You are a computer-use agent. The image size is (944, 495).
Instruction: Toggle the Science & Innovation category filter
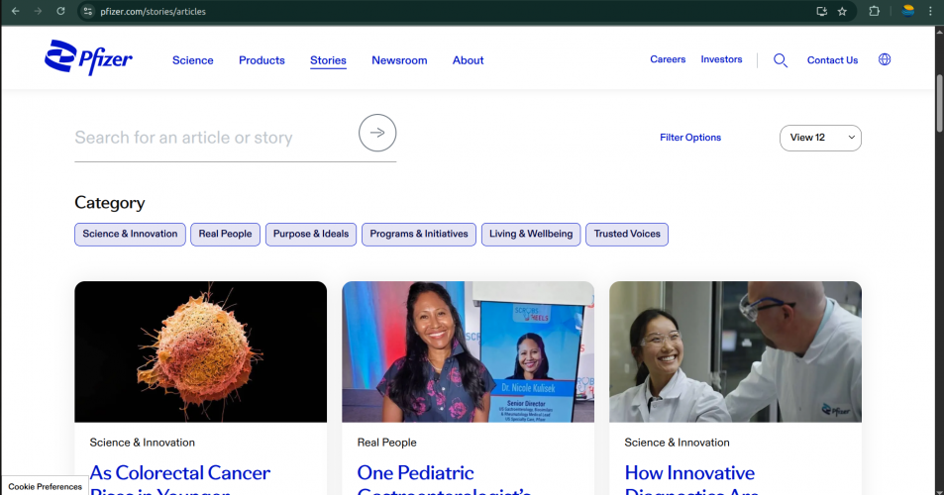tap(130, 234)
